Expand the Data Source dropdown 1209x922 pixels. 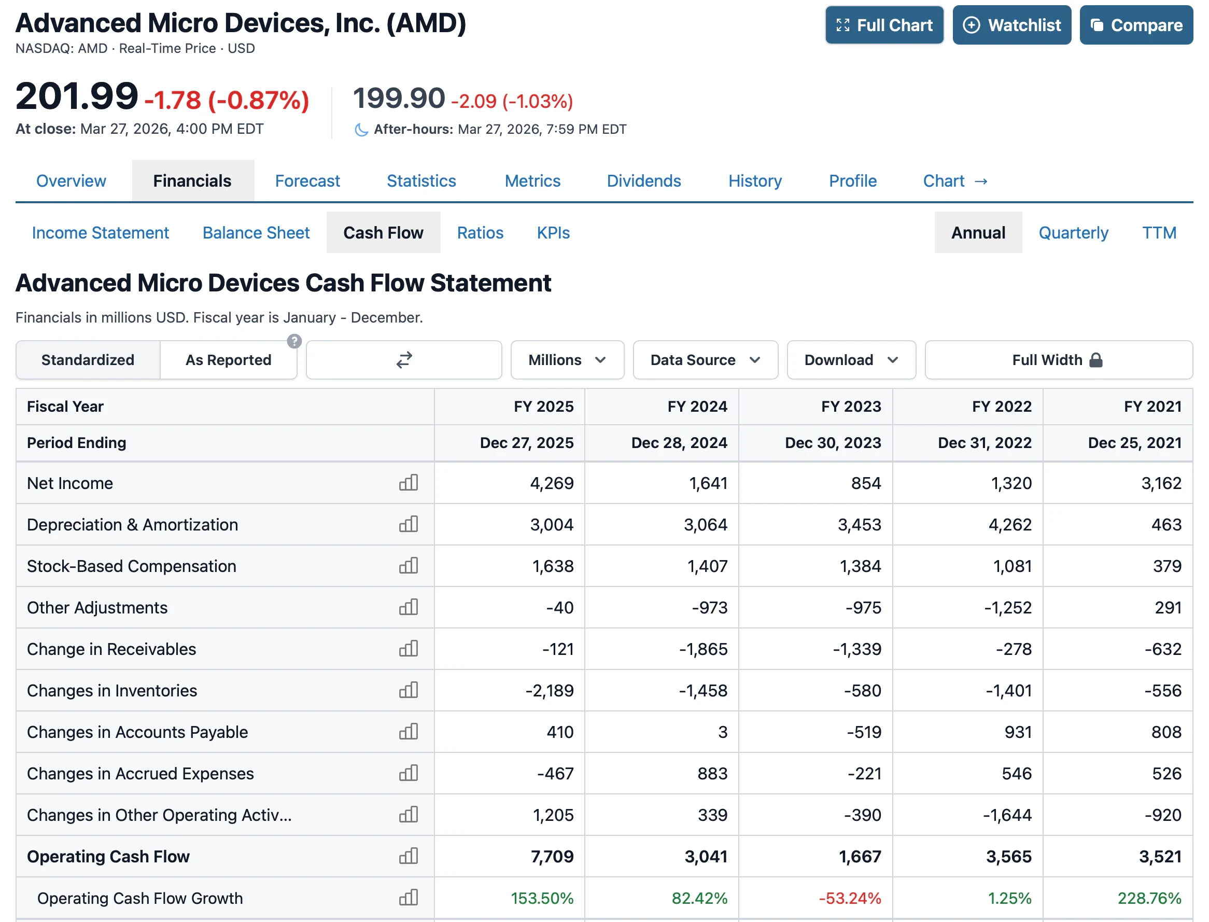point(705,360)
